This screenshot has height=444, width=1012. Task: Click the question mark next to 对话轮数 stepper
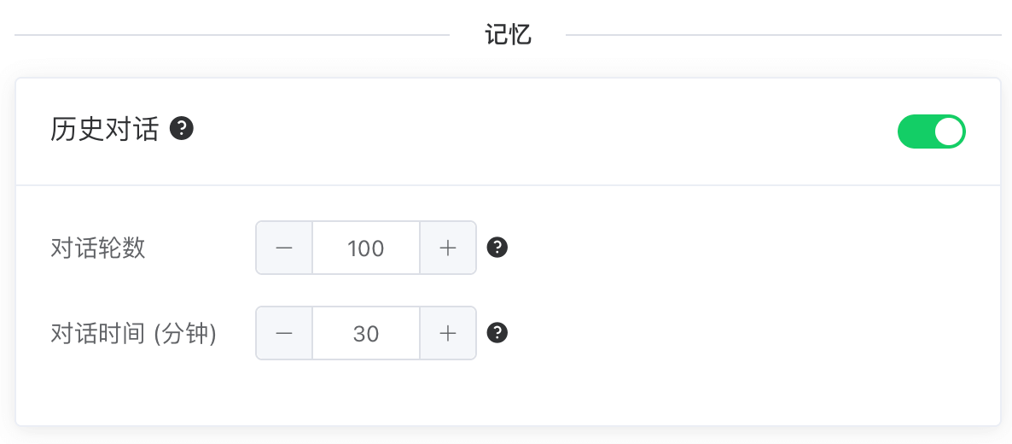pyautogui.click(x=497, y=248)
